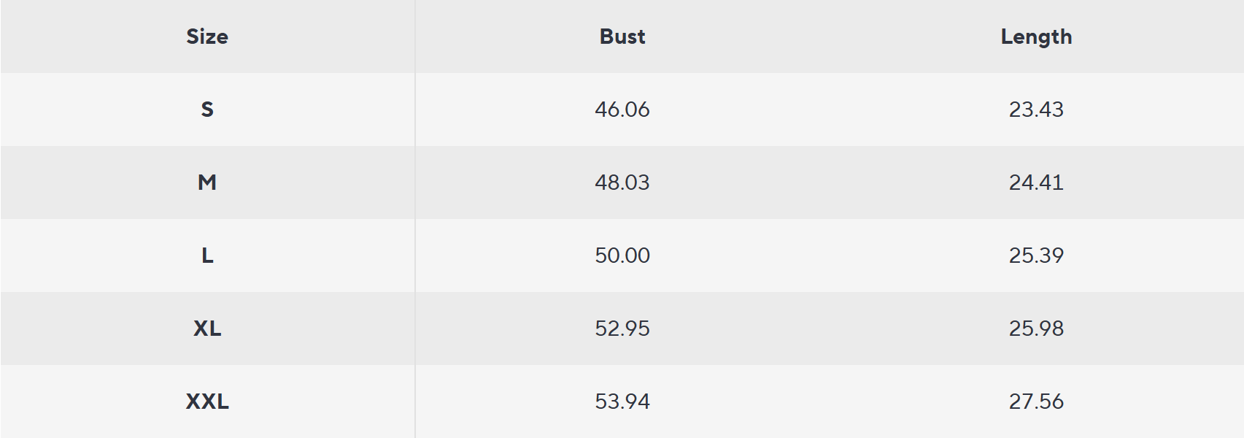Click length value 25.98

coord(1036,328)
